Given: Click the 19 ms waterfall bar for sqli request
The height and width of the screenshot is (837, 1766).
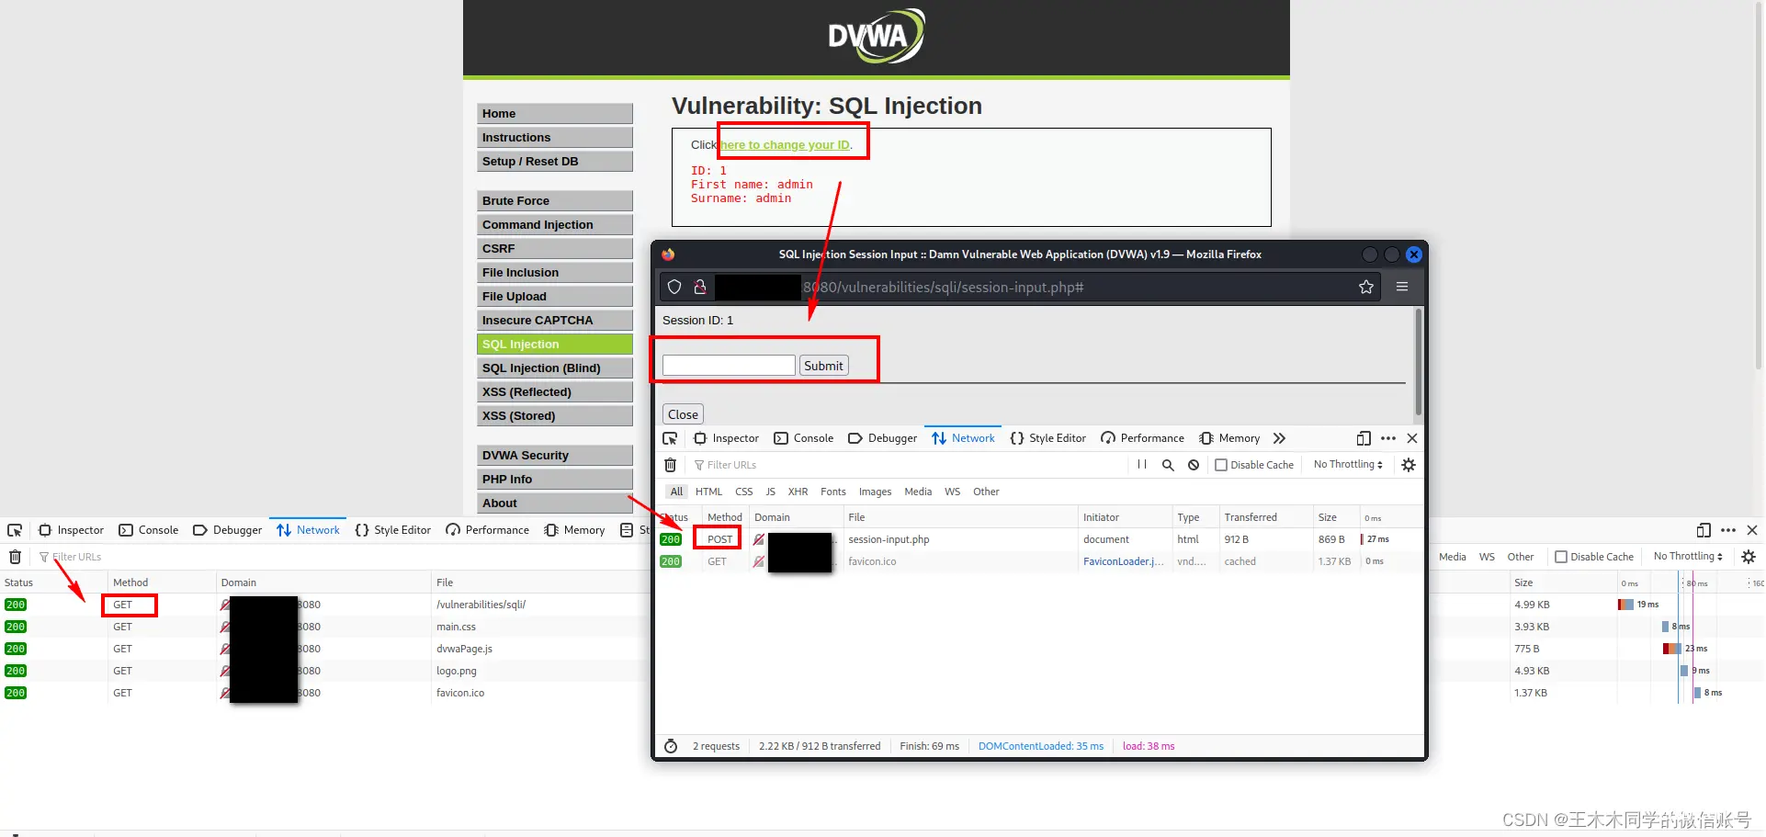Looking at the screenshot, I should [1625, 605].
